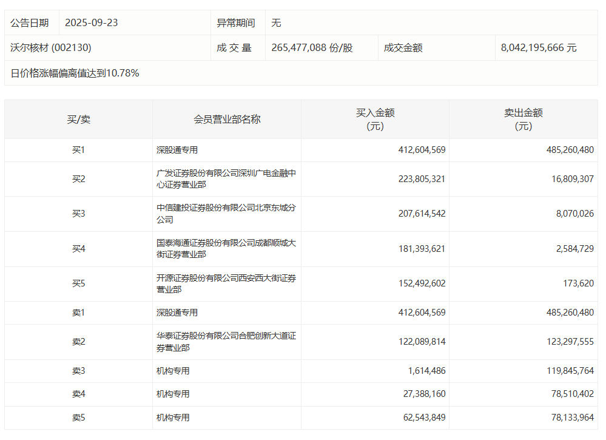Select the 卖2 row label
The width and height of the screenshot is (606, 440).
78,342
